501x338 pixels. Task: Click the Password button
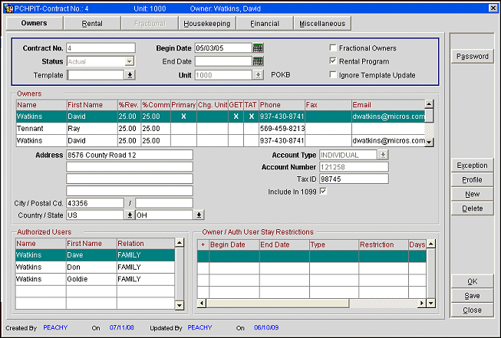[x=472, y=57]
